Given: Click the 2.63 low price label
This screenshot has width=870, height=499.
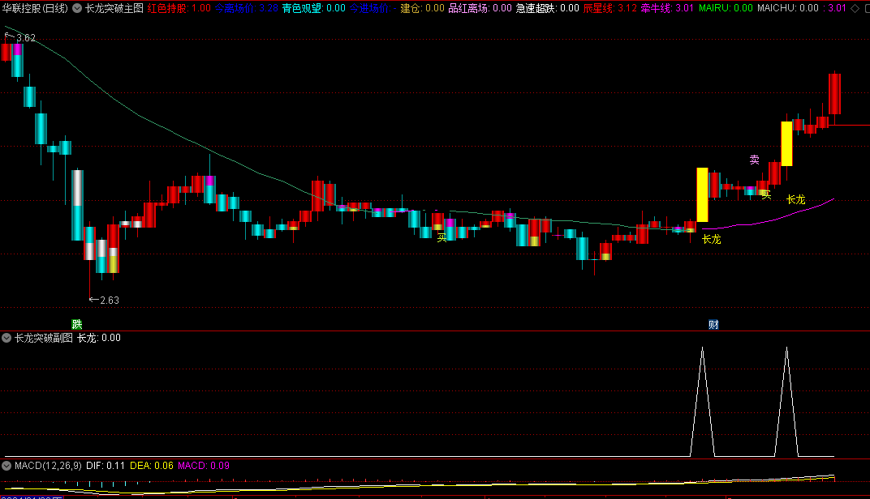Looking at the screenshot, I should pos(110,301).
